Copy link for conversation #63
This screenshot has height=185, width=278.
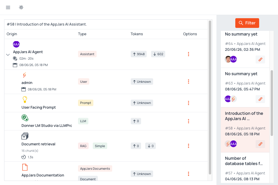(260, 99)
